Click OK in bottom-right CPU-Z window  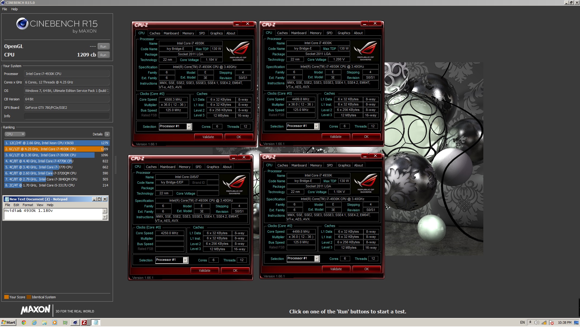point(366,269)
